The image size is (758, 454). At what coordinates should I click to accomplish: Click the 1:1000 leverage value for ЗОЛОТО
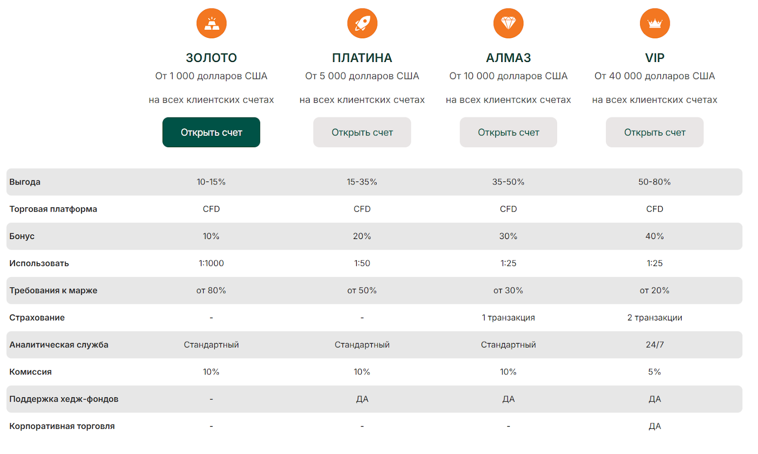coord(211,263)
